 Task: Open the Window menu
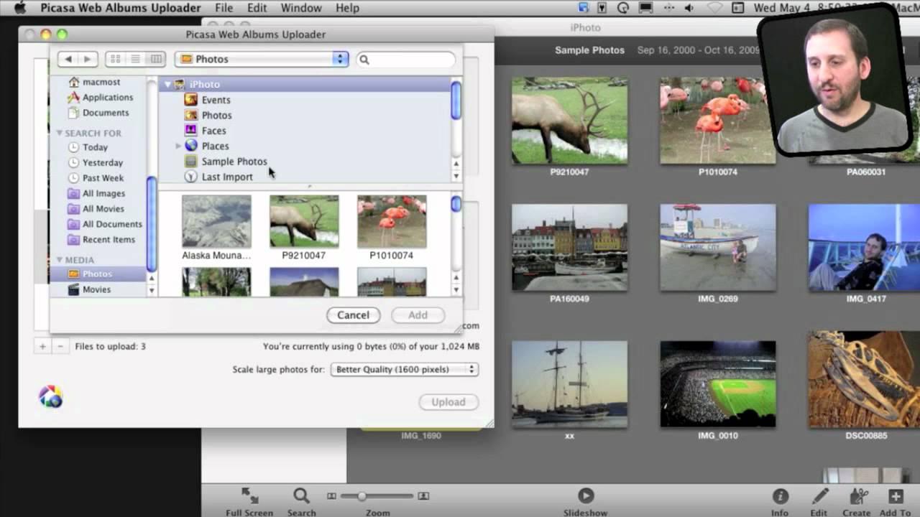point(300,8)
